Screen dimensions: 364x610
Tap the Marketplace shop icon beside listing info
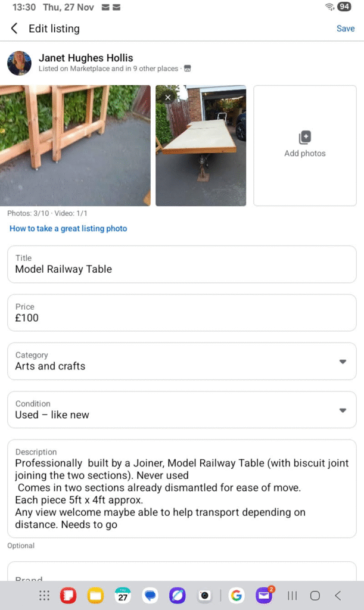187,69
